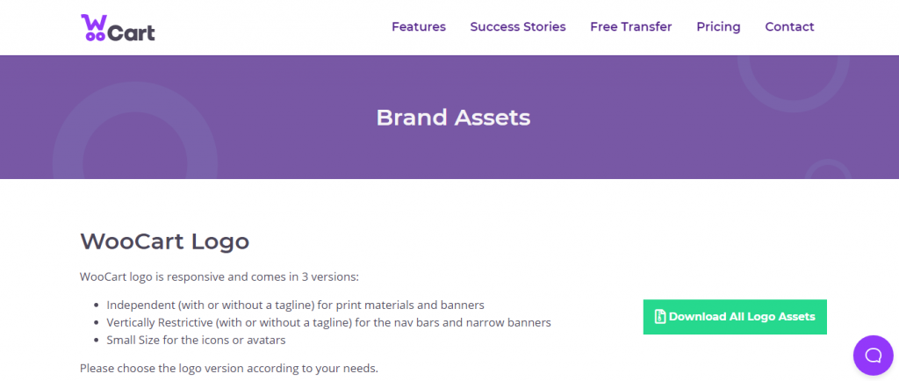
Task: Click the purple W symbol in header logo
Action: pos(93,22)
